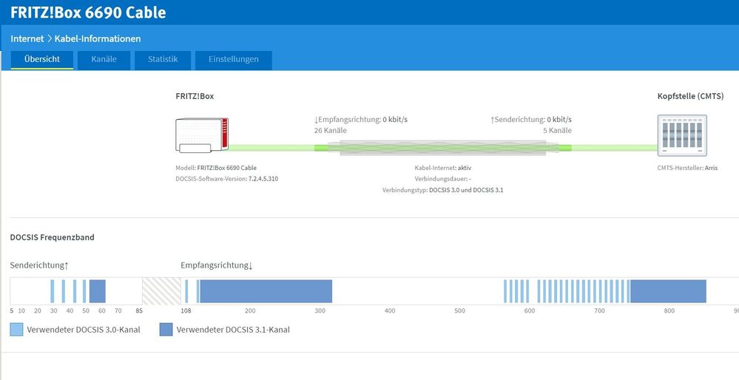
Task: Click the DOCSIS 3.1 block near 800 MHz
Action: 668,291
